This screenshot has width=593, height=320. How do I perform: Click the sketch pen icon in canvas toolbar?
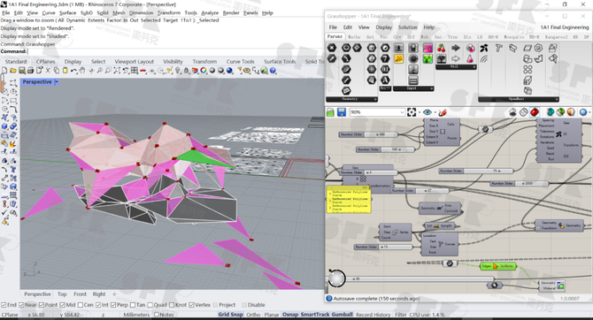point(443,112)
